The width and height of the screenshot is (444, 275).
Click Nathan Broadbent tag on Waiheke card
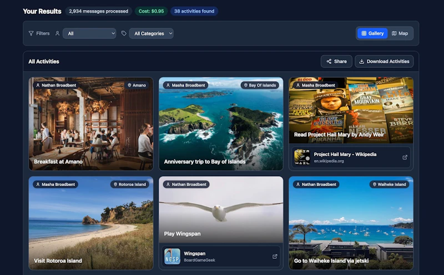tap(316, 184)
